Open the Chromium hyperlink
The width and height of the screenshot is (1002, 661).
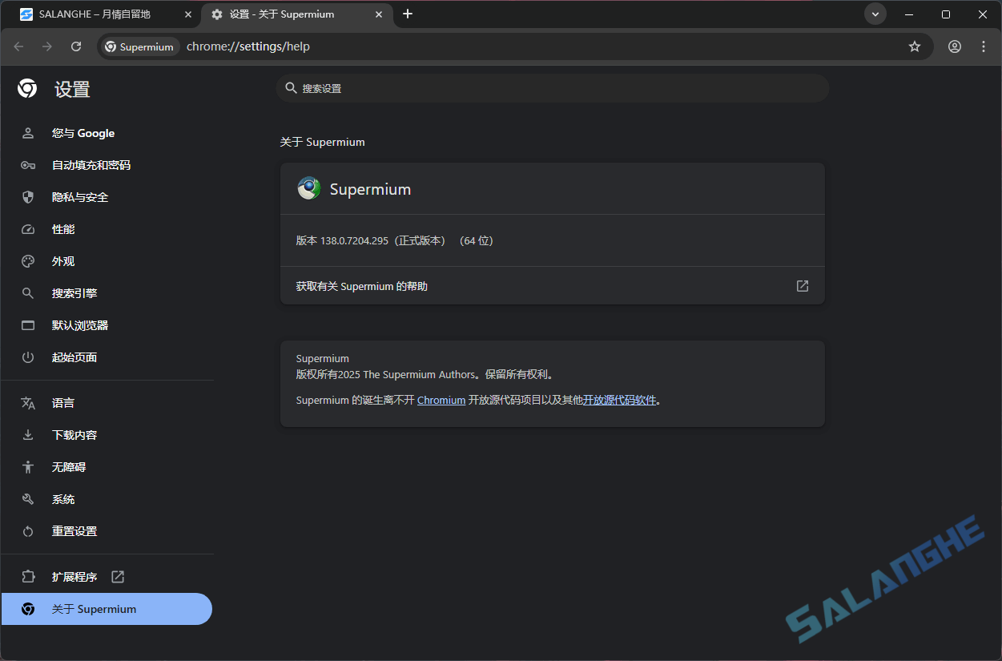[x=441, y=400]
